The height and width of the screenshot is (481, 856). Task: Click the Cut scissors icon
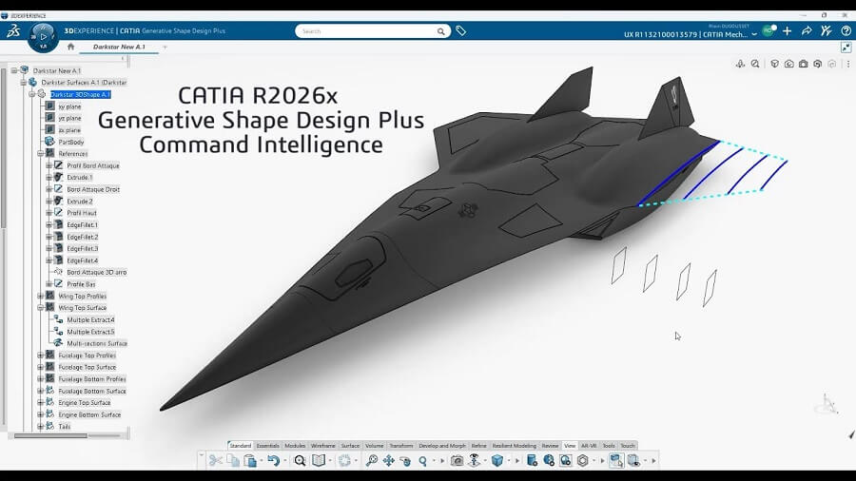tap(216, 461)
